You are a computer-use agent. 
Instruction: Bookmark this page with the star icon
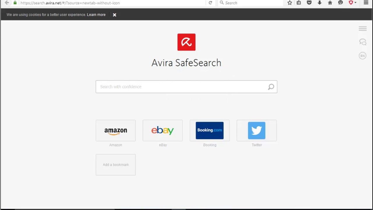tap(290, 3)
